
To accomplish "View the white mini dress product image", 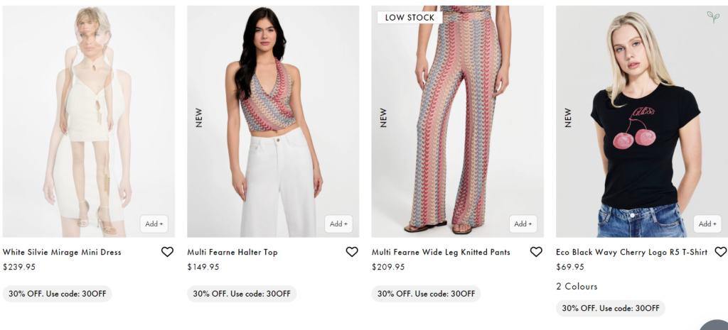I will coord(88,121).
